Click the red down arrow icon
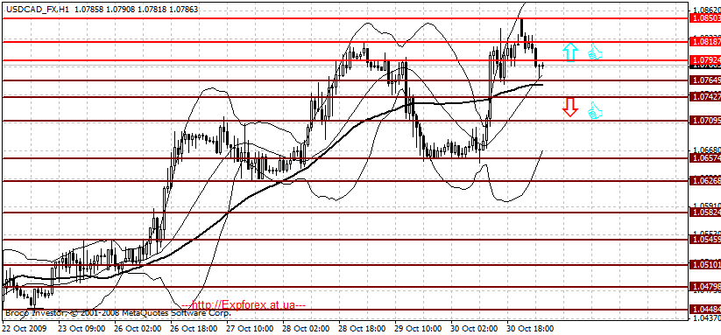721x335 pixels. pyautogui.click(x=570, y=107)
